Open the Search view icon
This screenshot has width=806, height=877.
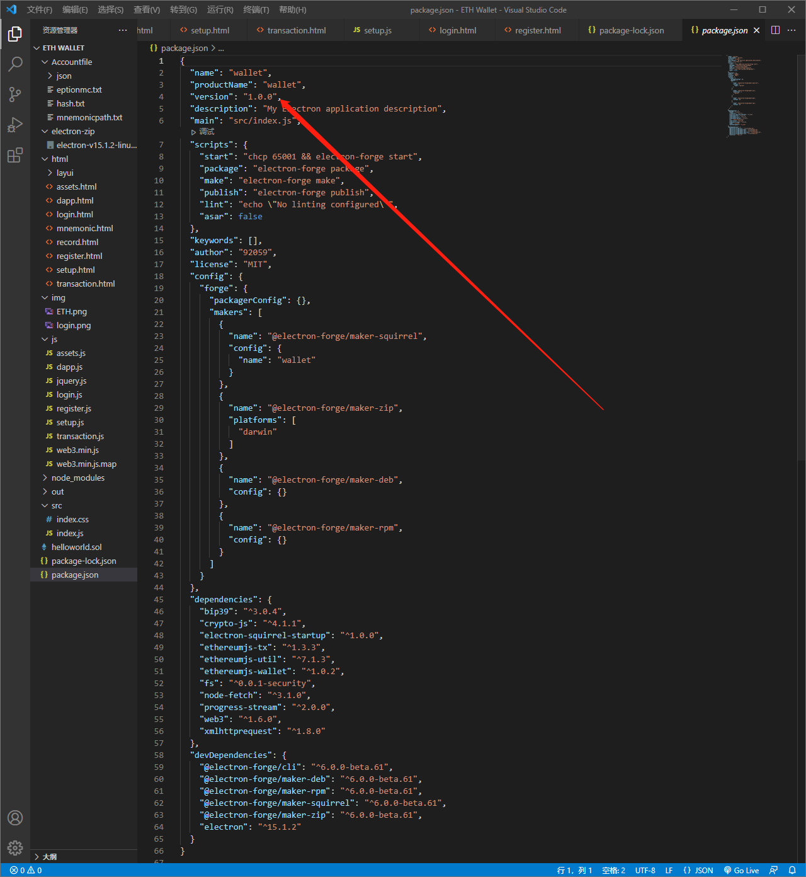click(15, 64)
